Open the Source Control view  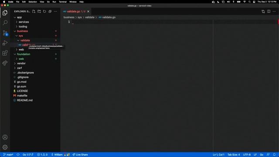click(x=5, y=33)
